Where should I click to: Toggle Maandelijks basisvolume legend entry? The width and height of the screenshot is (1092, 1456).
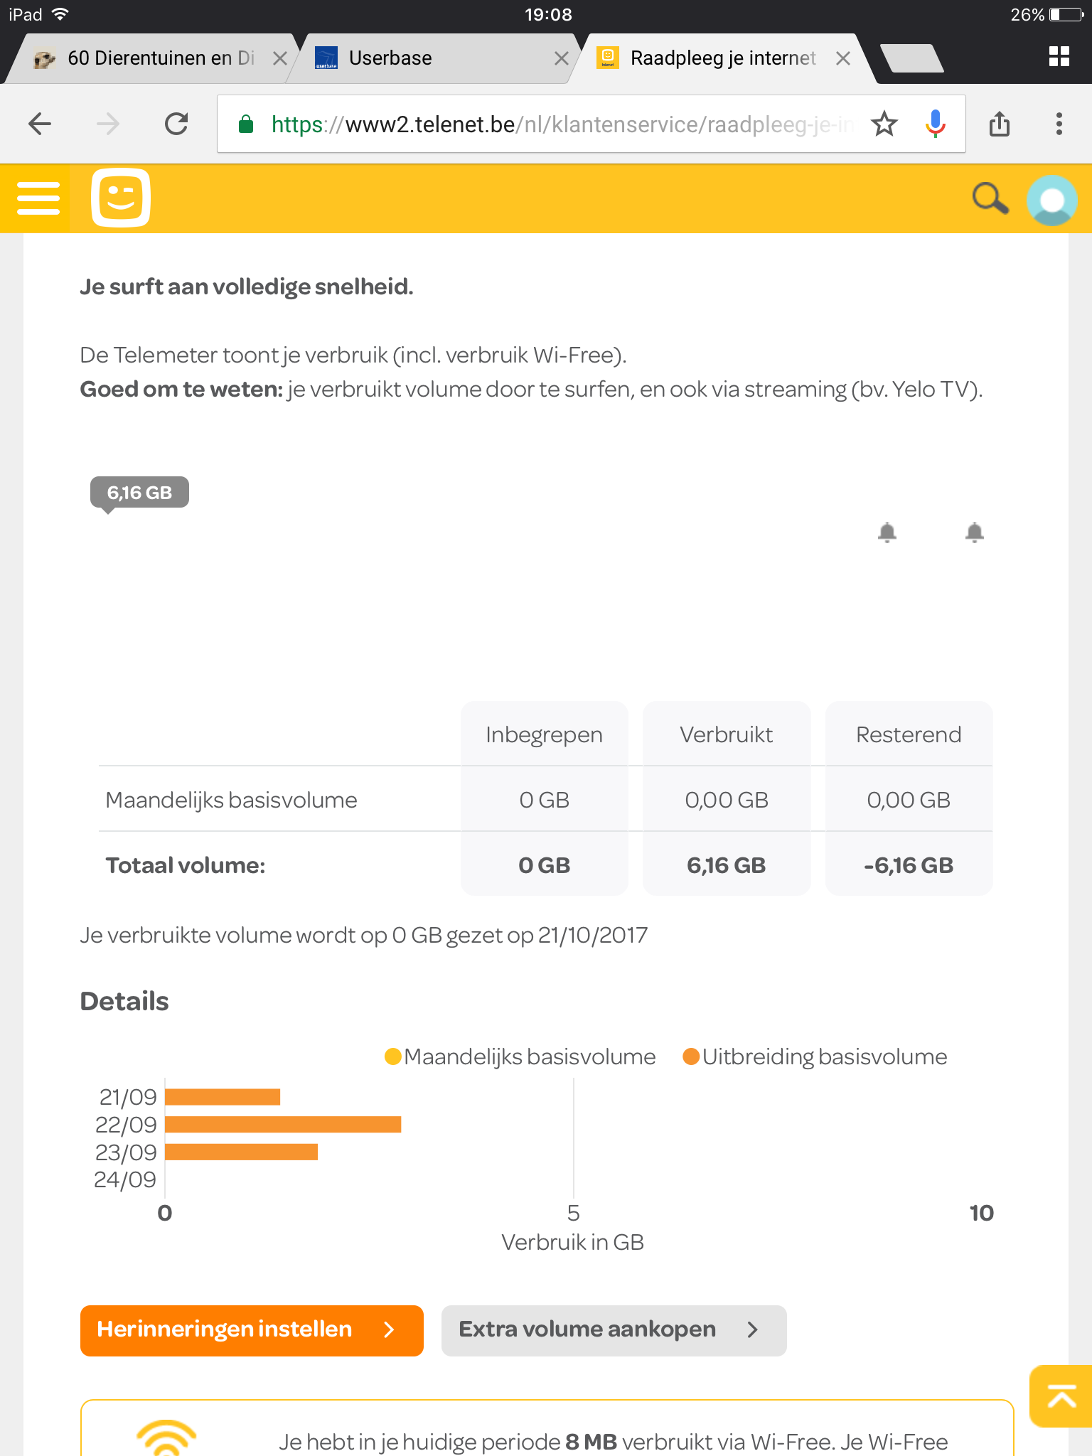(x=520, y=1057)
